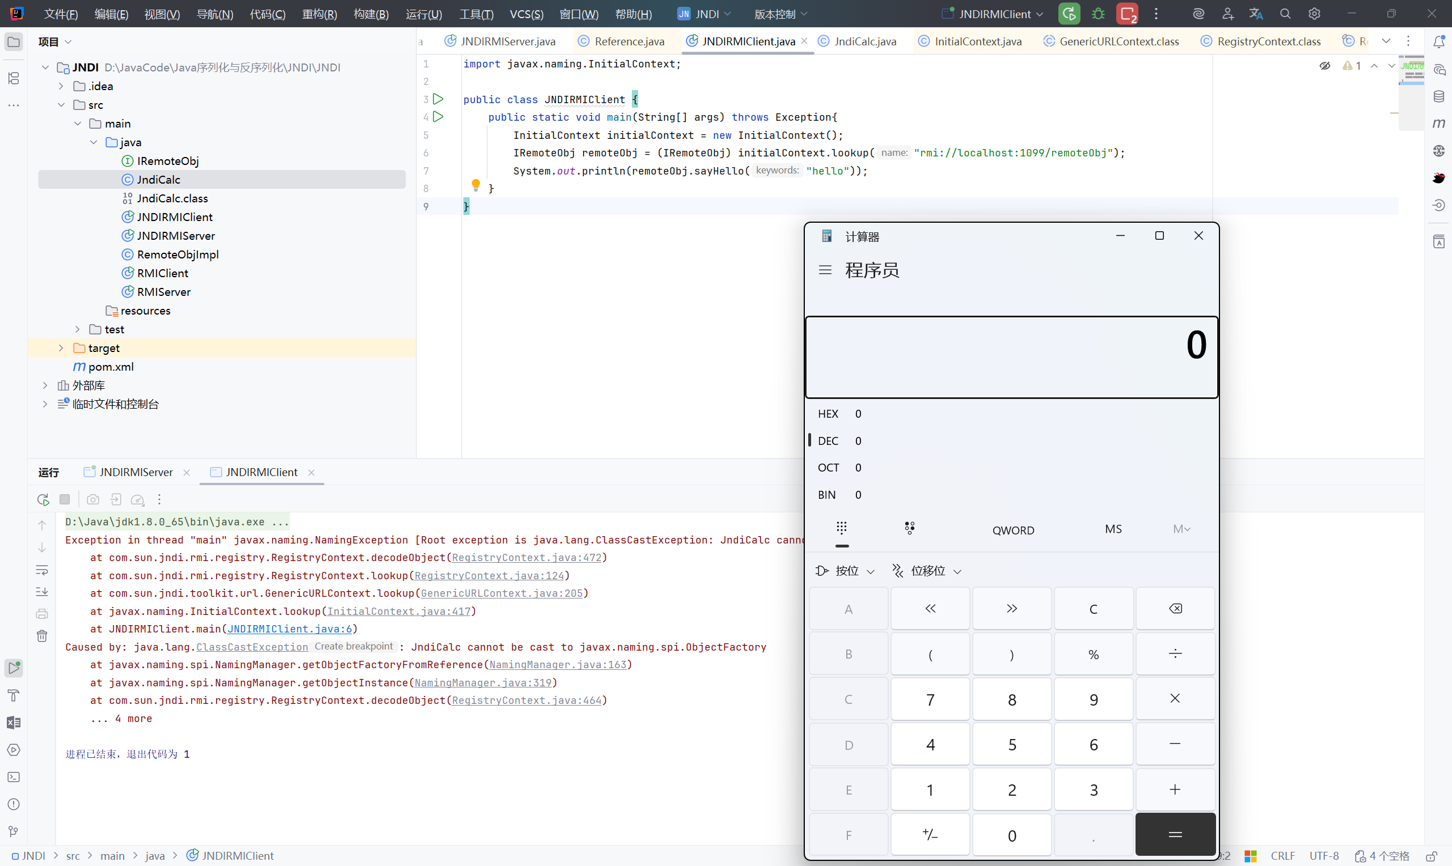Select RemoteObjImpl in the project tree
Image resolution: width=1452 pixels, height=866 pixels.
(178, 254)
